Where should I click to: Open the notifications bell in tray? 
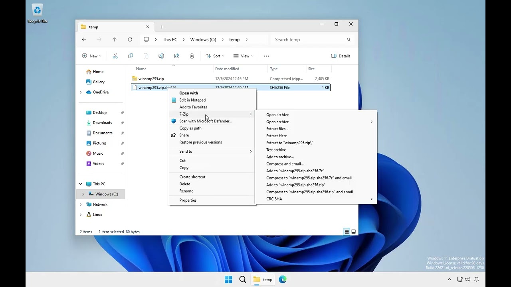pyautogui.click(x=476, y=279)
